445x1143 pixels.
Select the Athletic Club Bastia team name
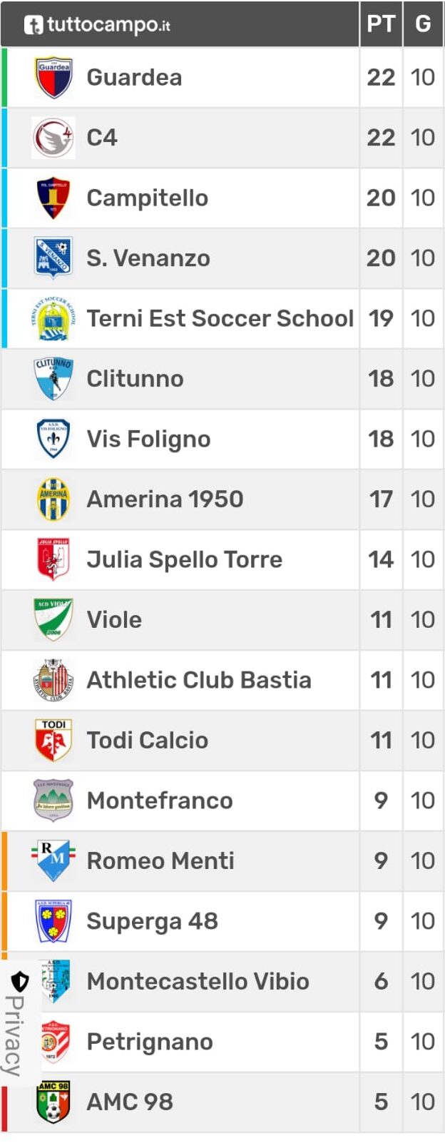tap(199, 680)
